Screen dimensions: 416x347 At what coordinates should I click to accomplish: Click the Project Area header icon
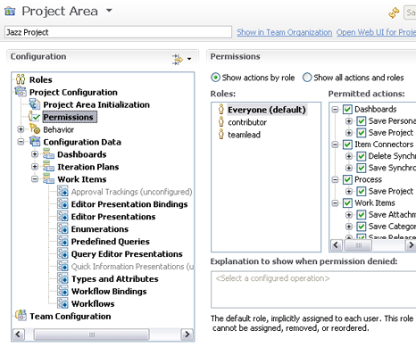10,12
